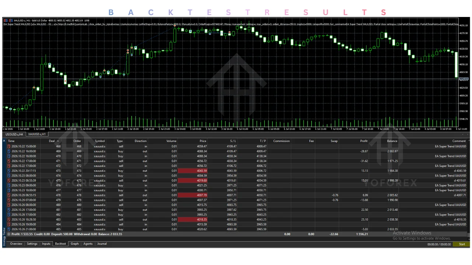Click the buy icon of deal 485
This screenshot has width=472, height=265.
tap(9, 229)
